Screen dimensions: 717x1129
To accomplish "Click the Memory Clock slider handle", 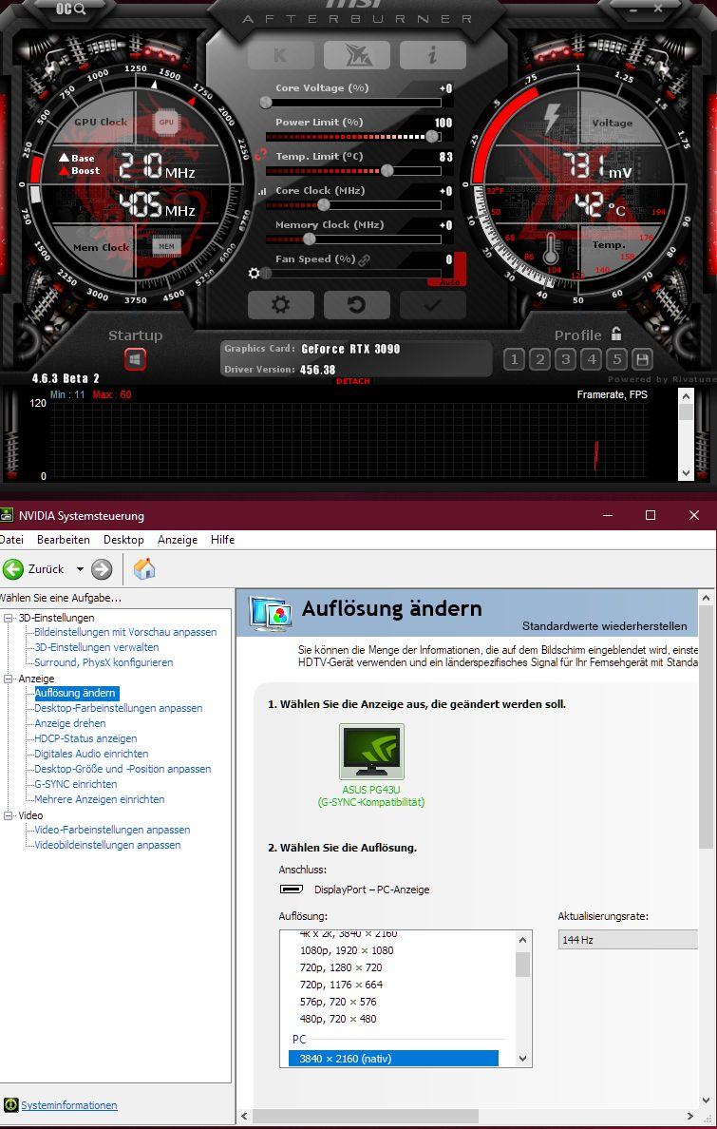I will pos(311,239).
